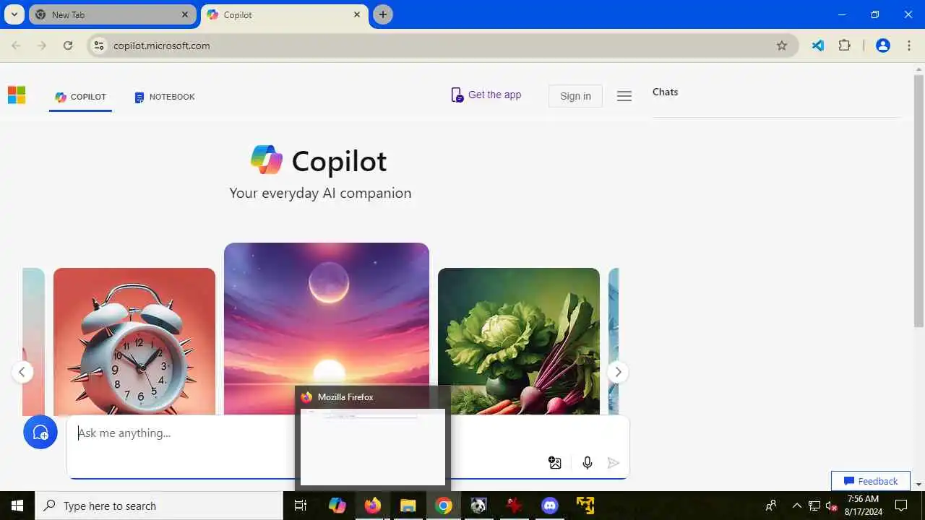This screenshot has width=925, height=520.
Task: Expand hidden system tray icons
Action: 797,506
